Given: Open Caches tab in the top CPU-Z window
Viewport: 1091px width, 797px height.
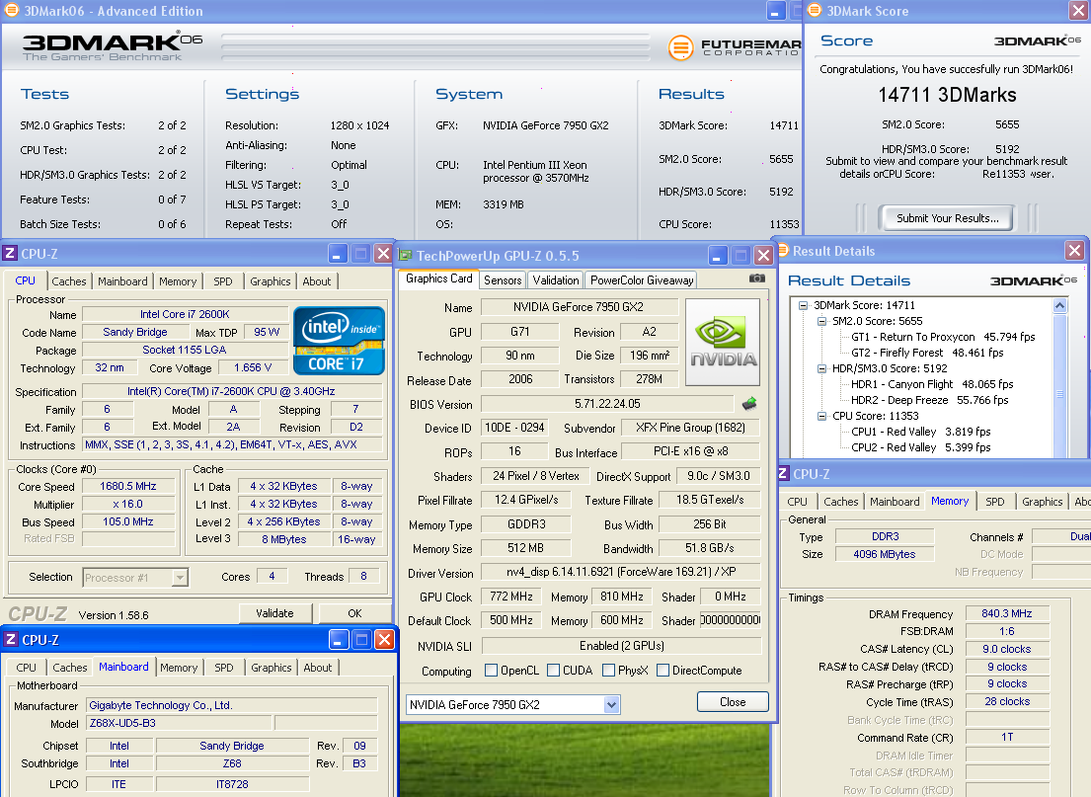Looking at the screenshot, I should (x=69, y=281).
